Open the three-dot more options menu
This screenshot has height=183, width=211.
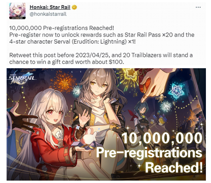198,7
